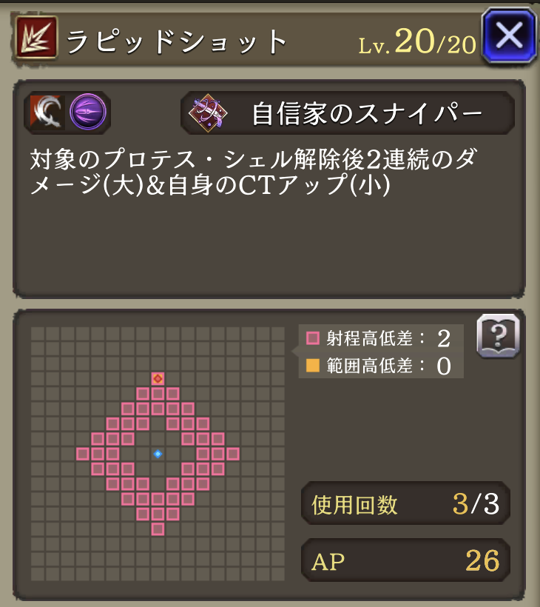Click the ラピッドショット skill title
The height and width of the screenshot is (607, 540).
[x=177, y=41]
